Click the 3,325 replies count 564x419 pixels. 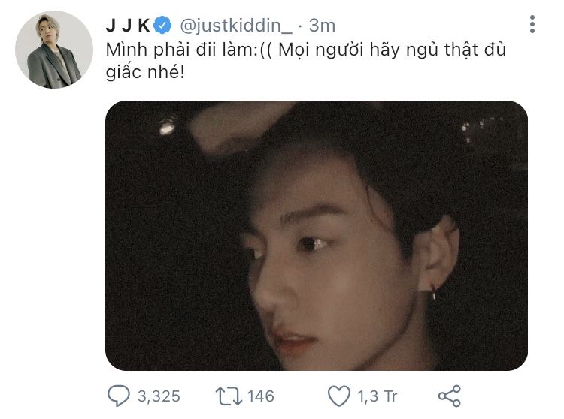pos(159,396)
